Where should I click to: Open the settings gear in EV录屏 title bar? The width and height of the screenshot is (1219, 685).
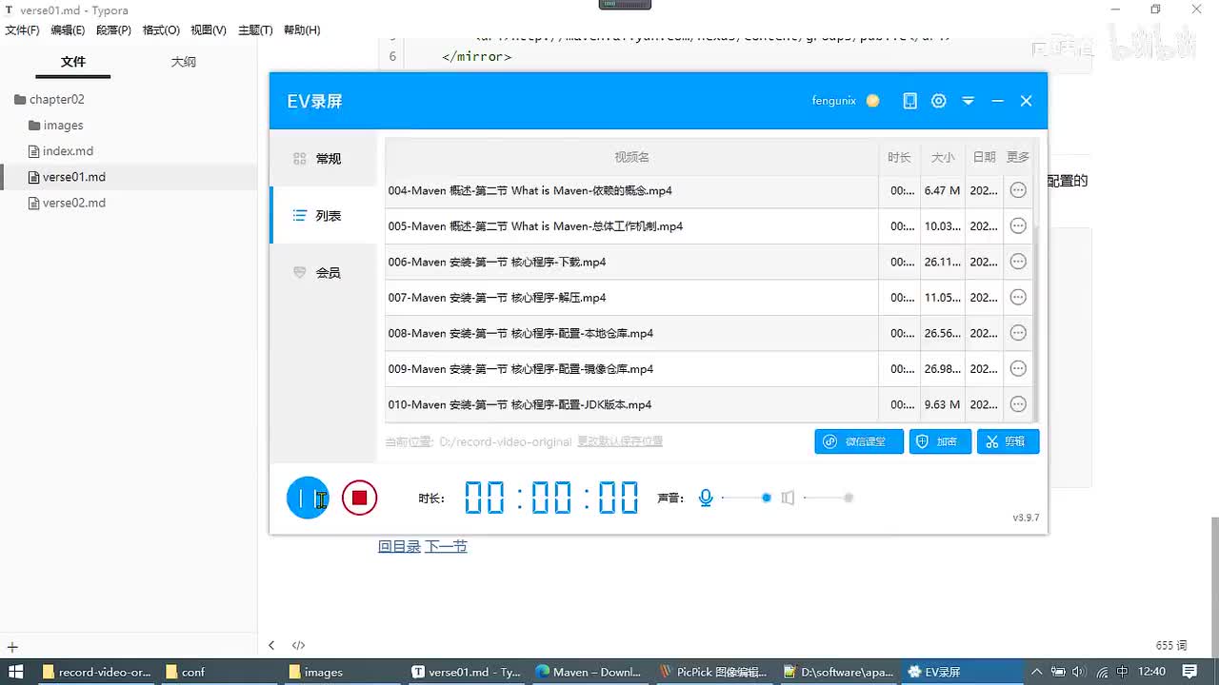pyautogui.click(x=939, y=101)
